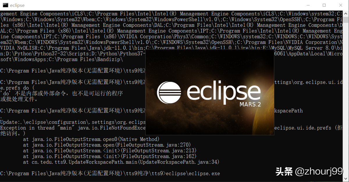Click the Eclipse logo circle on the splash

[170, 93]
